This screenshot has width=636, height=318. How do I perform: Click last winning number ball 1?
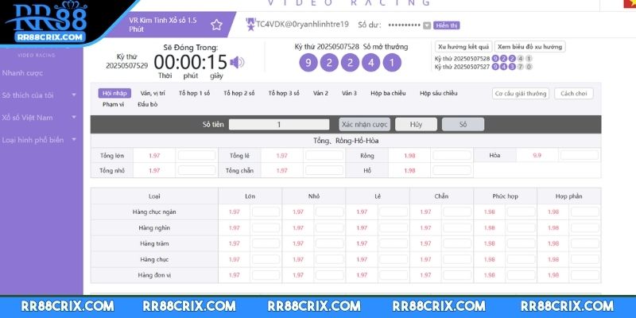(392, 63)
